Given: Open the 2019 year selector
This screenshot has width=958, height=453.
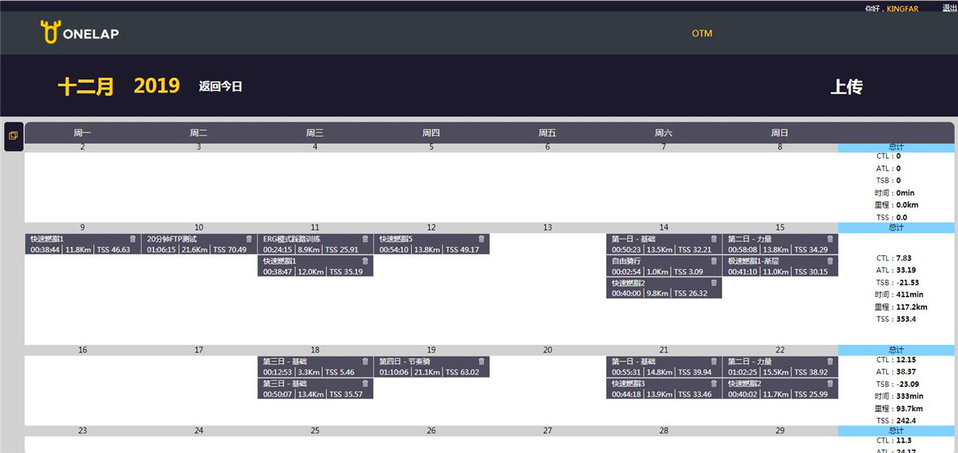Looking at the screenshot, I should pos(156,87).
